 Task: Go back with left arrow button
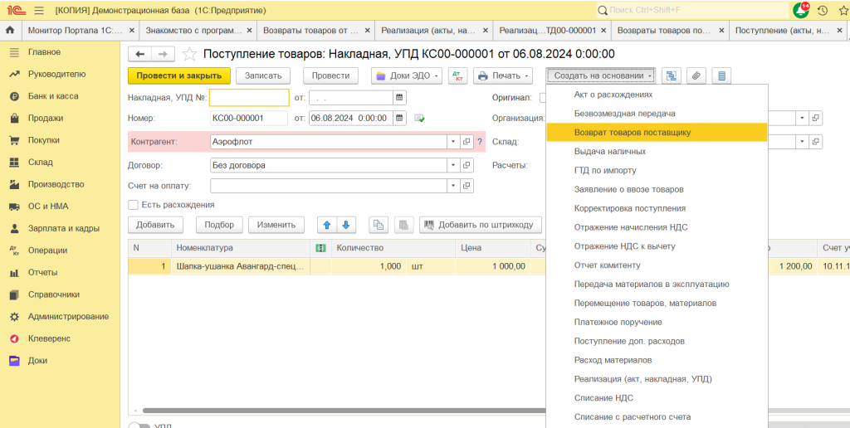point(139,54)
